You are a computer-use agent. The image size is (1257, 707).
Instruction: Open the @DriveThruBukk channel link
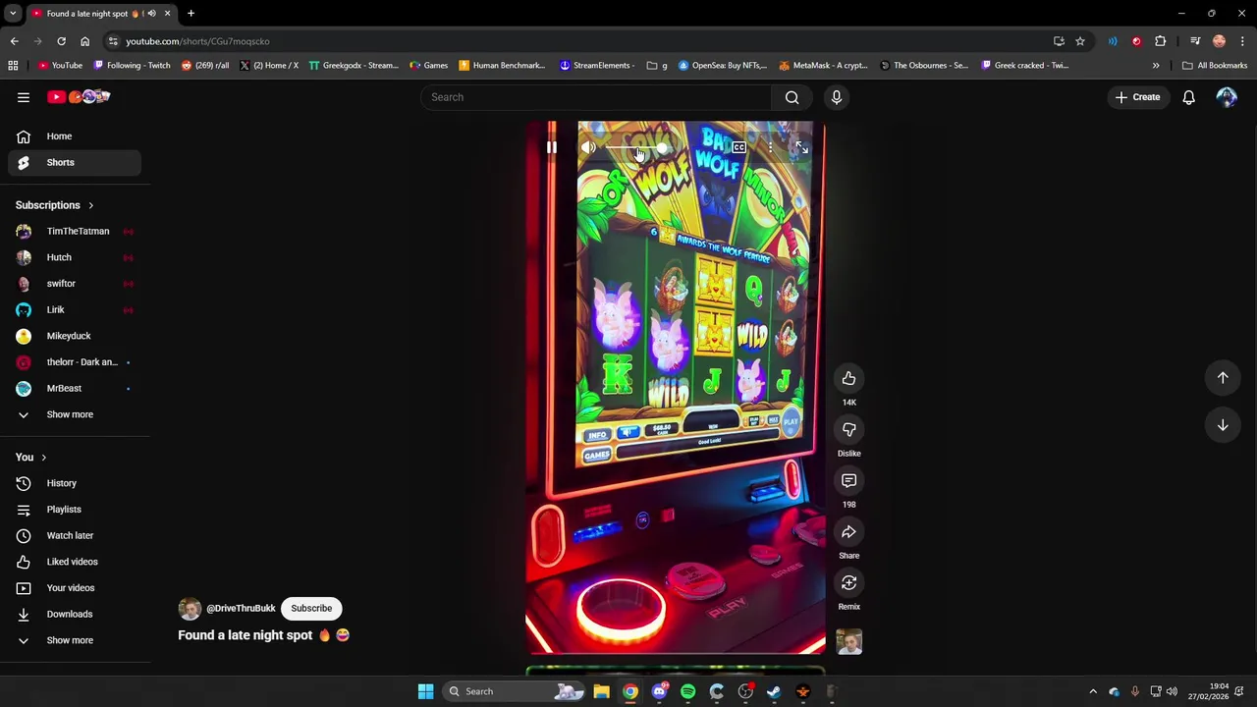pos(241,608)
